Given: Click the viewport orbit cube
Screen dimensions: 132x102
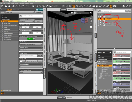Looking at the screenshot, I should tap(84, 20).
